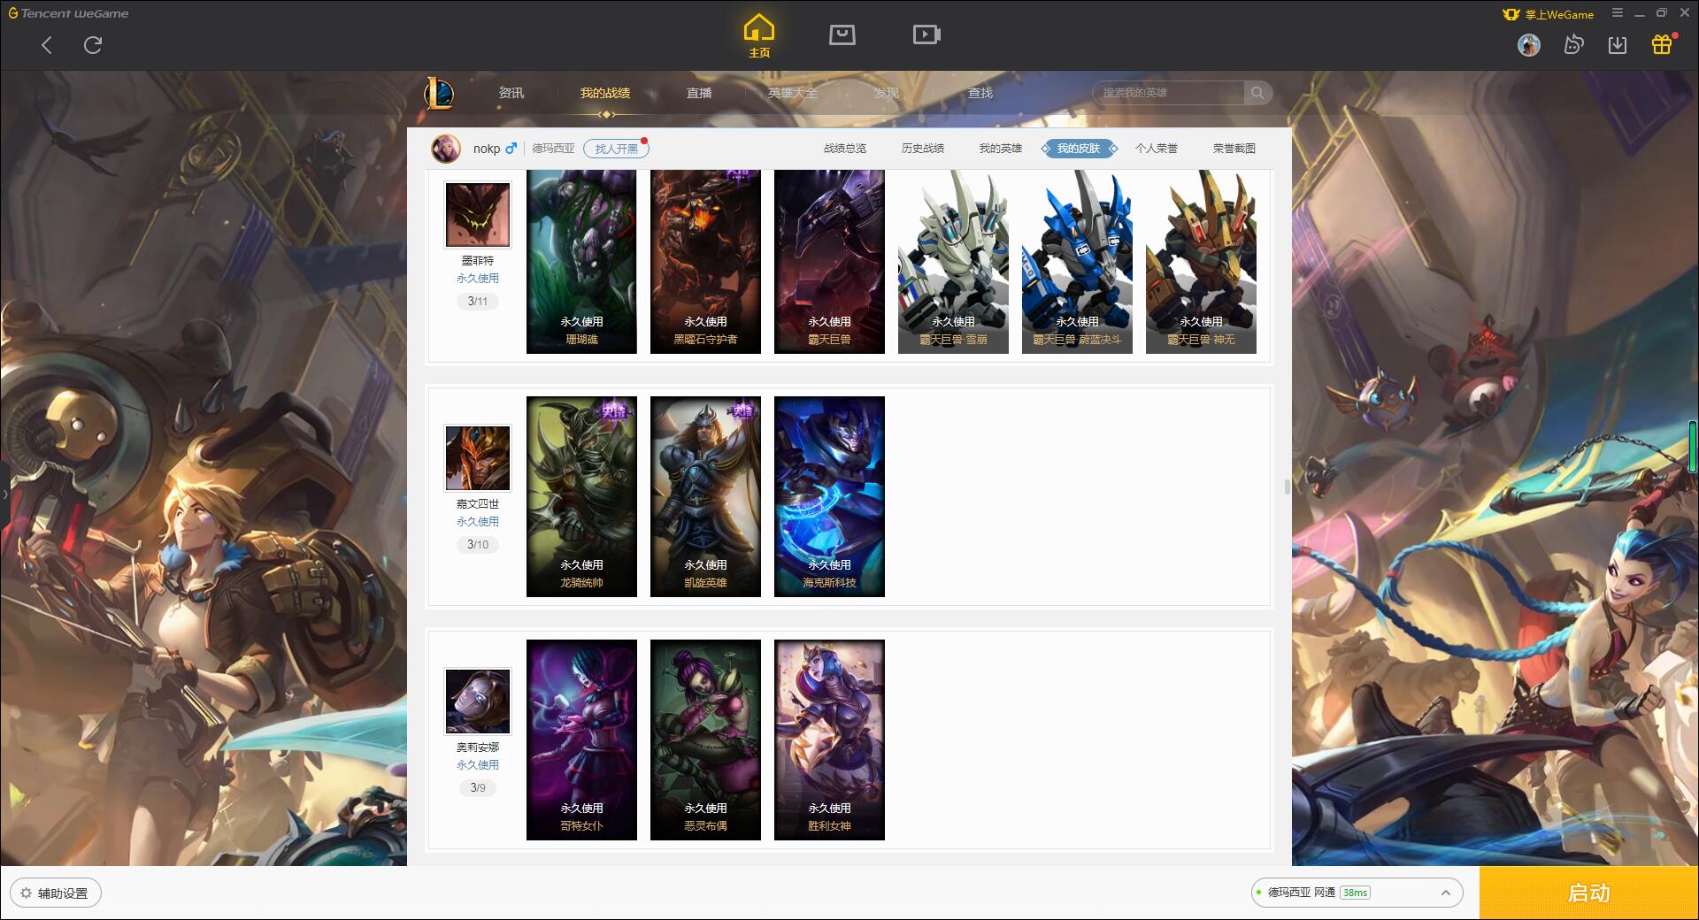This screenshot has width=1699, height=920.
Task: Open the home 主页 icon
Action: [x=759, y=35]
